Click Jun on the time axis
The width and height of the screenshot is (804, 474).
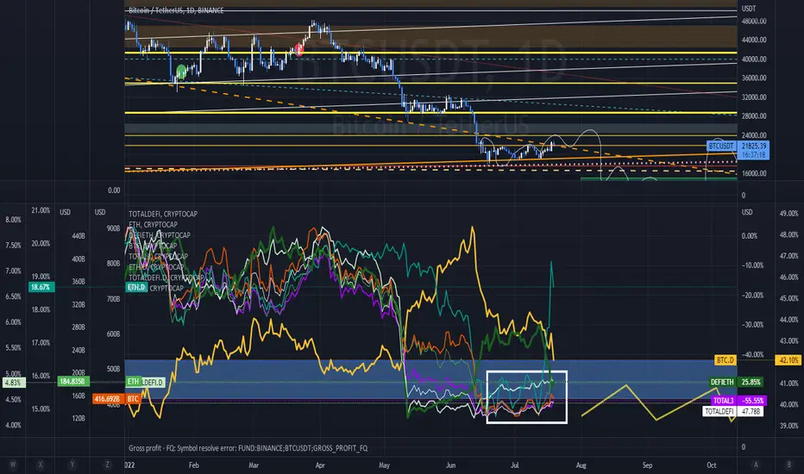[450, 465]
